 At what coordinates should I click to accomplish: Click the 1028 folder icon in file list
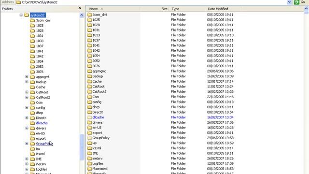pos(90,25)
